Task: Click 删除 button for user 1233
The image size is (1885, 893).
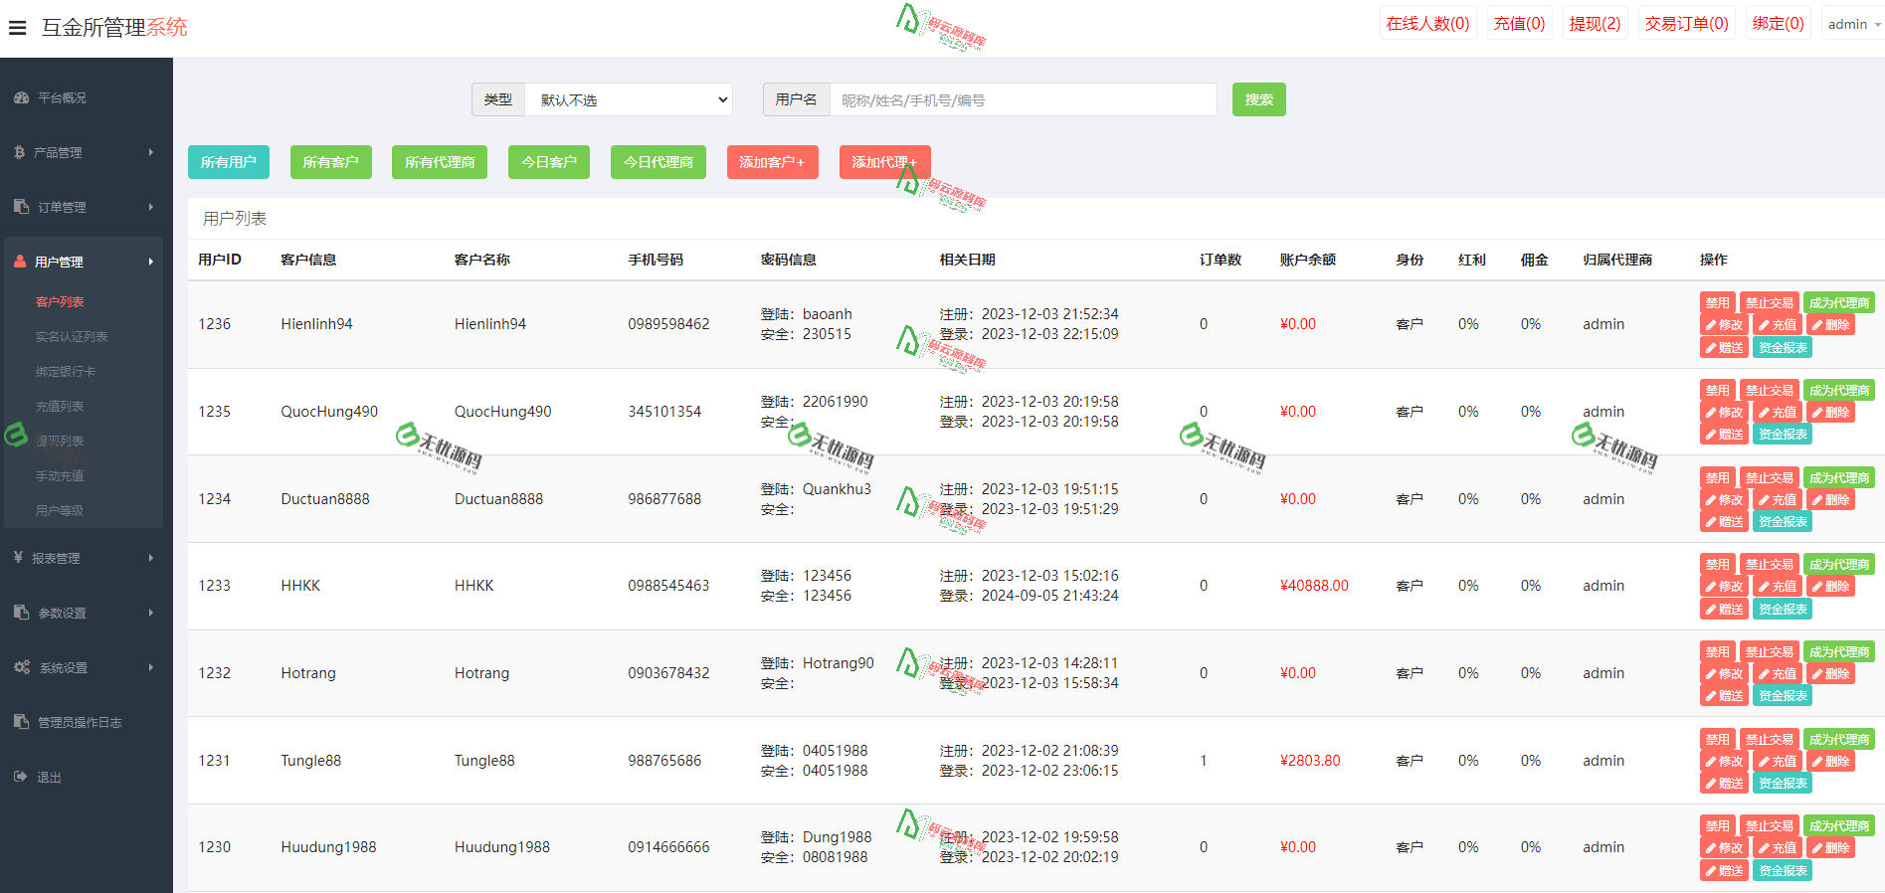Action: pyautogui.click(x=1830, y=587)
